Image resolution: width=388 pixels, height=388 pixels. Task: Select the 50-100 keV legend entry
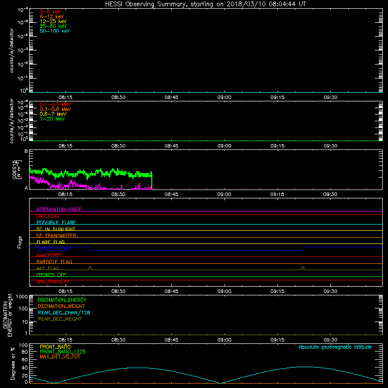55,31
